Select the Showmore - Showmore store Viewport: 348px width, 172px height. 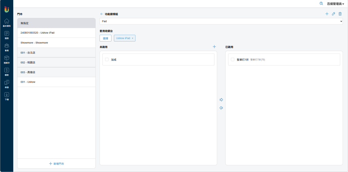56,43
